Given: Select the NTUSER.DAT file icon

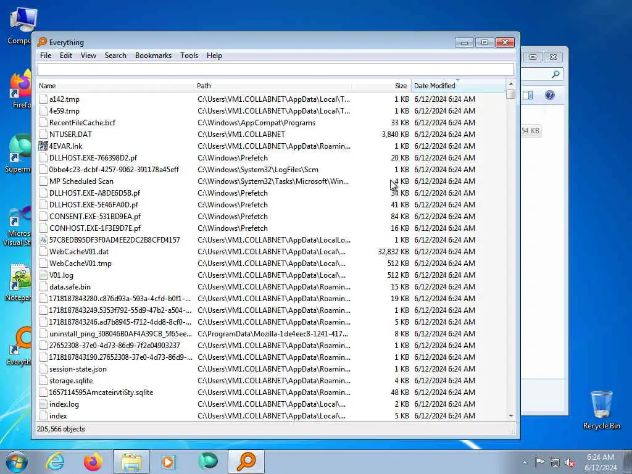Looking at the screenshot, I should pos(44,134).
